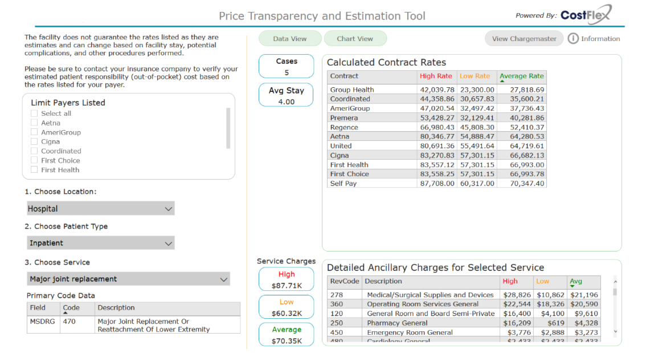Enable the Aetna payer checkbox
The width and height of the screenshot is (646, 353).
34,123
